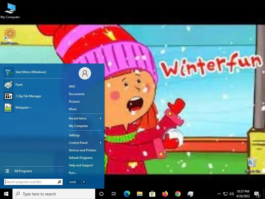
Task: Click the user account avatar
Action: (x=85, y=73)
